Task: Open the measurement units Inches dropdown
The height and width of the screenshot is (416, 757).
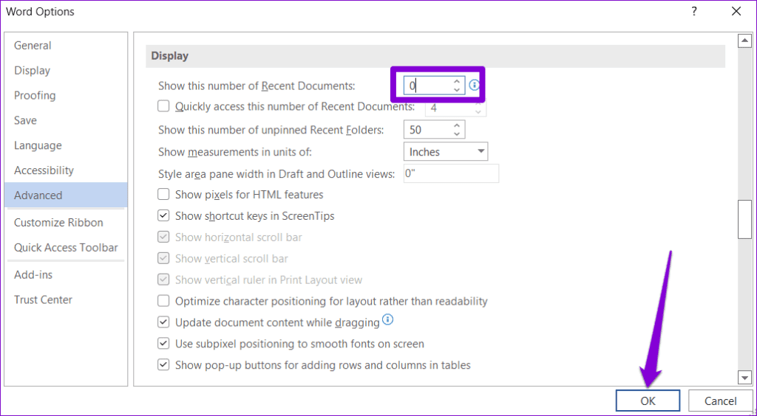Action: point(446,152)
